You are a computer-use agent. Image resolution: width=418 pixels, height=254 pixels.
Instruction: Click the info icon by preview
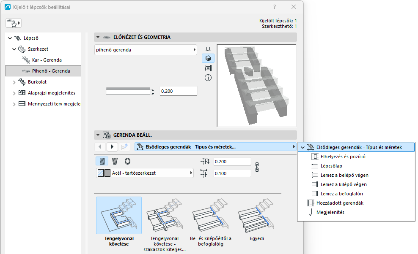pyautogui.click(x=208, y=78)
